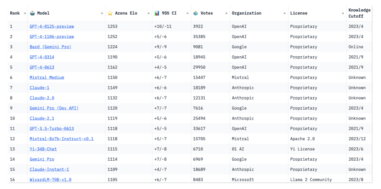Open the GPT-3.5-Turbo-0613 link
Viewport: 381px width, 189px height.
[x=52, y=129]
